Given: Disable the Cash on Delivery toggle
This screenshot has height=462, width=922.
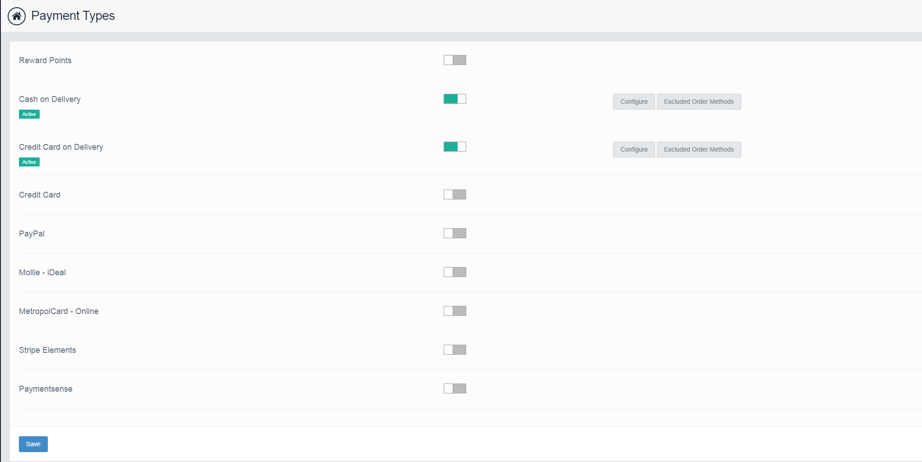Looking at the screenshot, I should (x=454, y=99).
